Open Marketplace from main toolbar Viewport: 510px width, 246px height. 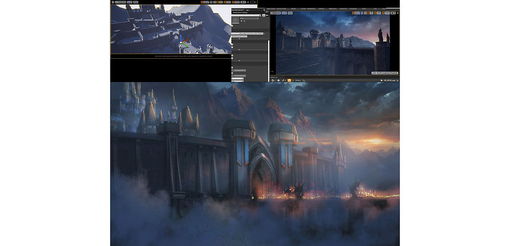point(311,9)
